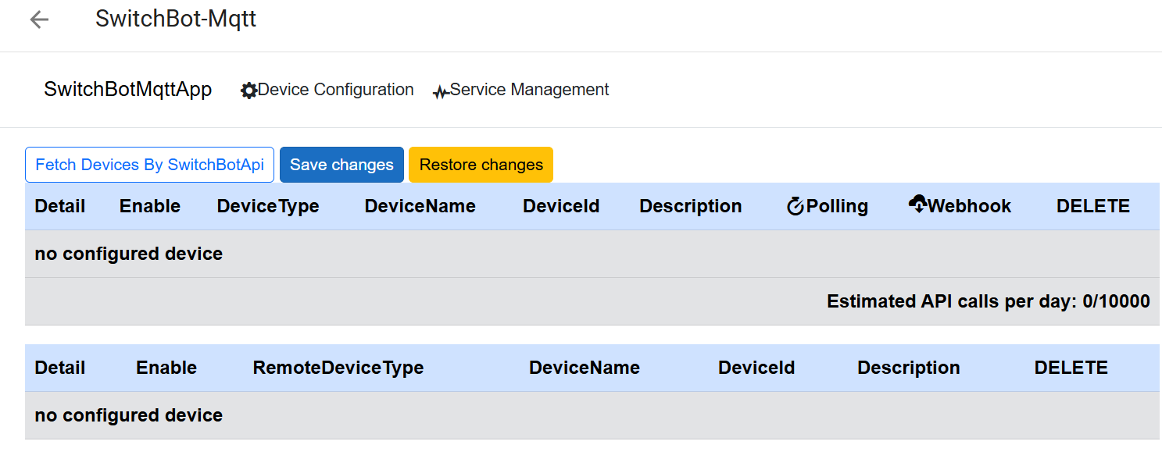The height and width of the screenshot is (466, 1162).
Task: Click the SwitchBotMqttApp brand link
Action: pos(128,90)
